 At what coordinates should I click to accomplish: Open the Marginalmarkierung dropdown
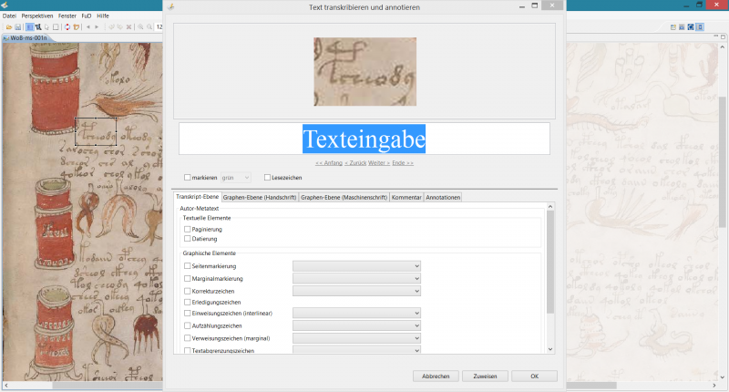click(356, 279)
